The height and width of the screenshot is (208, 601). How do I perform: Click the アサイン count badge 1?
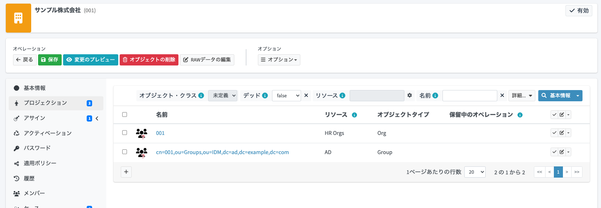(x=89, y=118)
